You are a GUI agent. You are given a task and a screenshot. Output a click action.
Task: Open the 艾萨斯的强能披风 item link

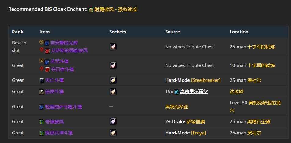69,51
